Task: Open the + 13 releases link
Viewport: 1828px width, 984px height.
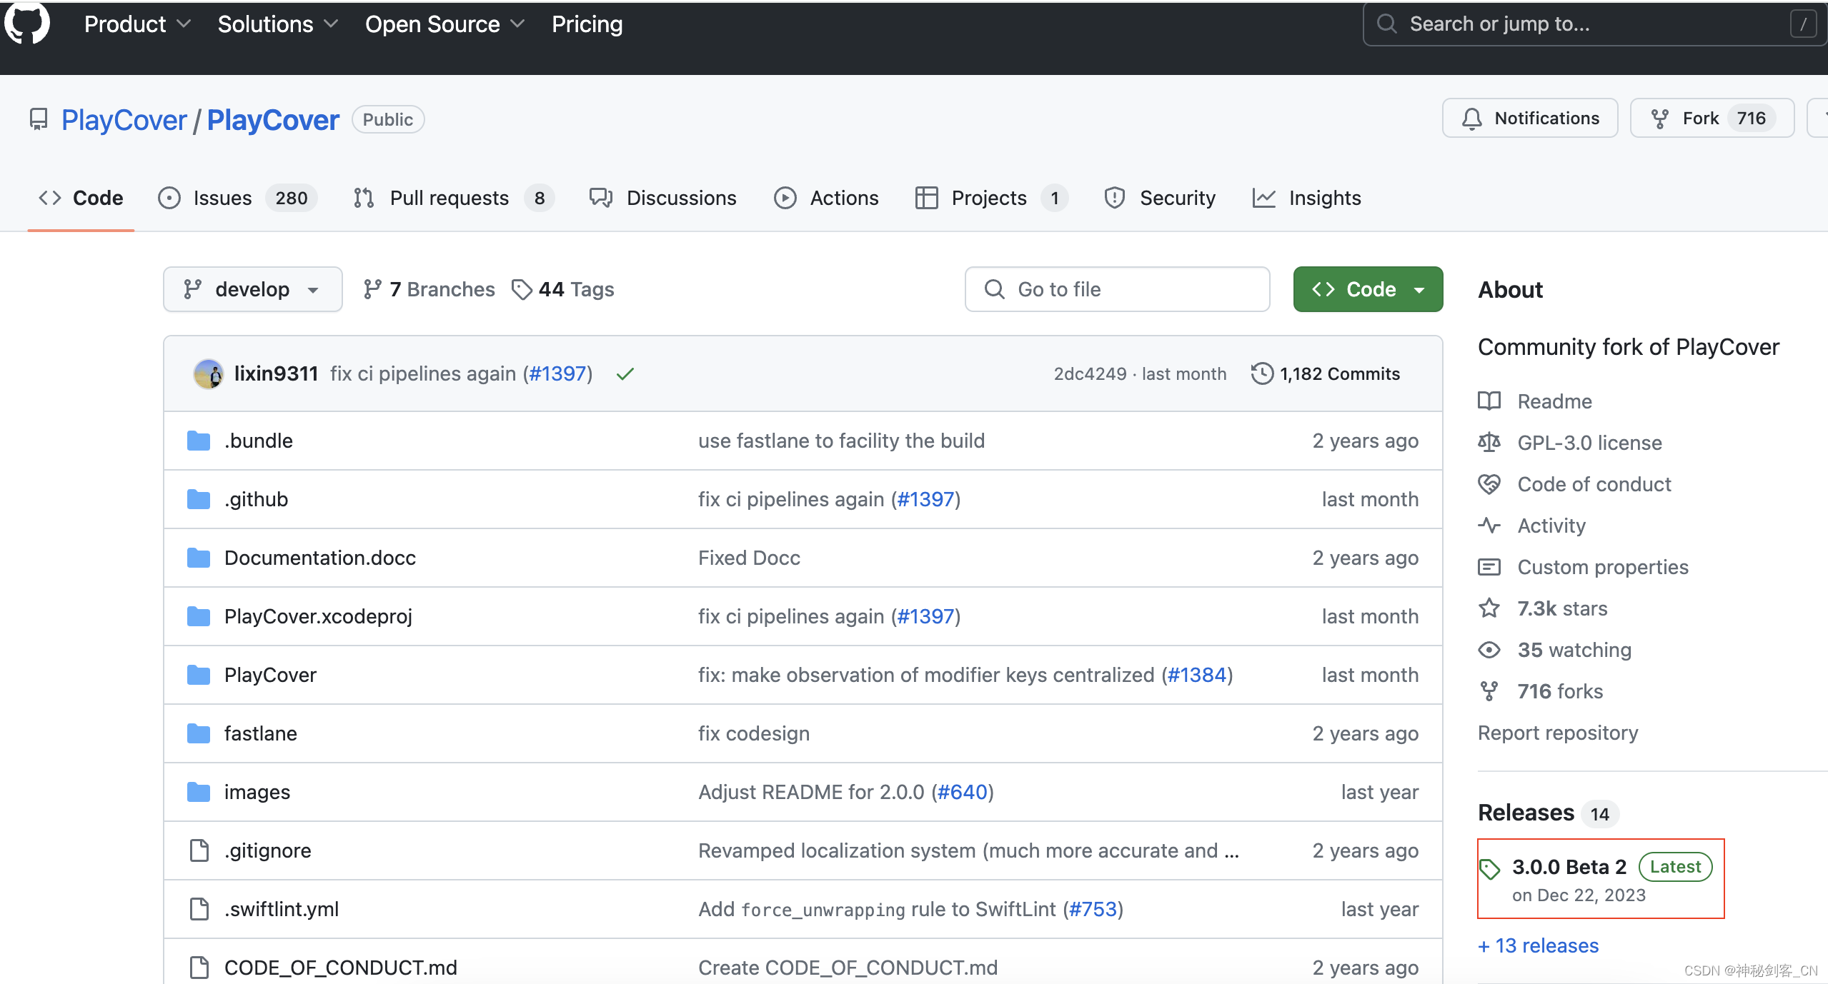Action: (1539, 945)
